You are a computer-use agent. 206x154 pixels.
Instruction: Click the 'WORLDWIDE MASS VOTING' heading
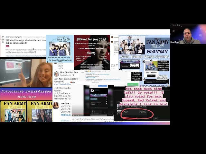[x=145, y=57]
